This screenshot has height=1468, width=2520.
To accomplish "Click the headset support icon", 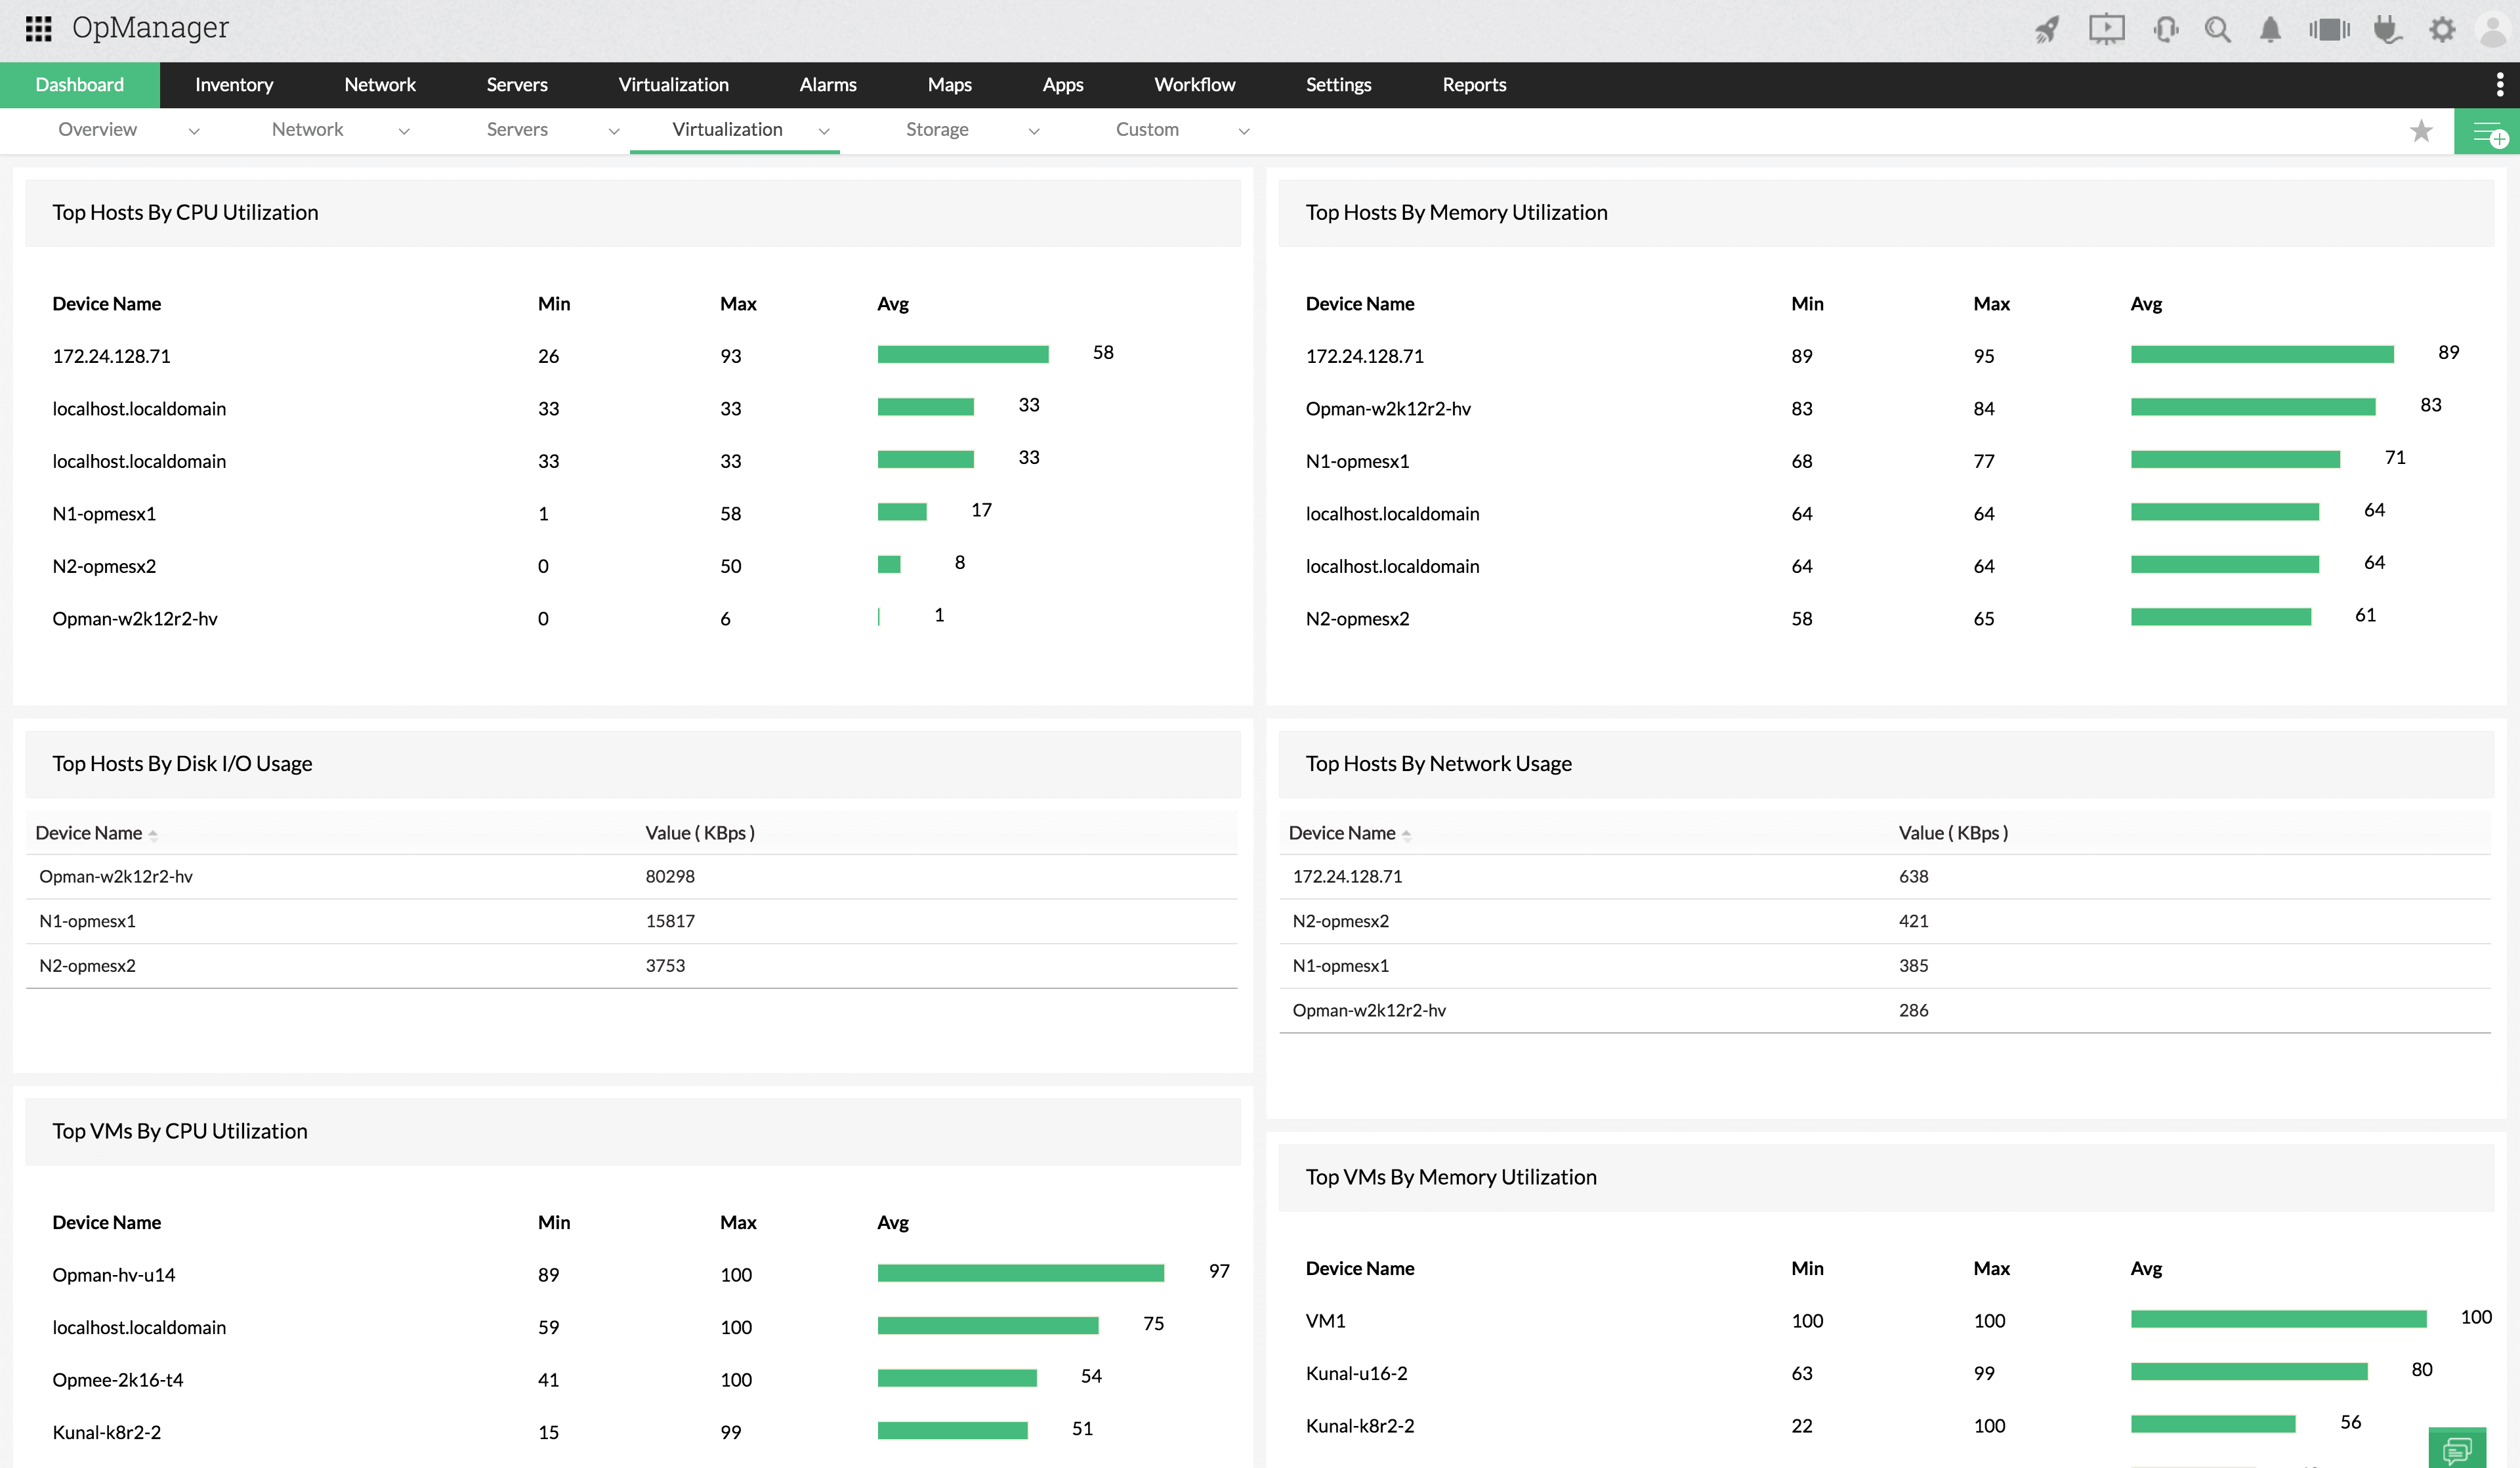I will 2165,29.
